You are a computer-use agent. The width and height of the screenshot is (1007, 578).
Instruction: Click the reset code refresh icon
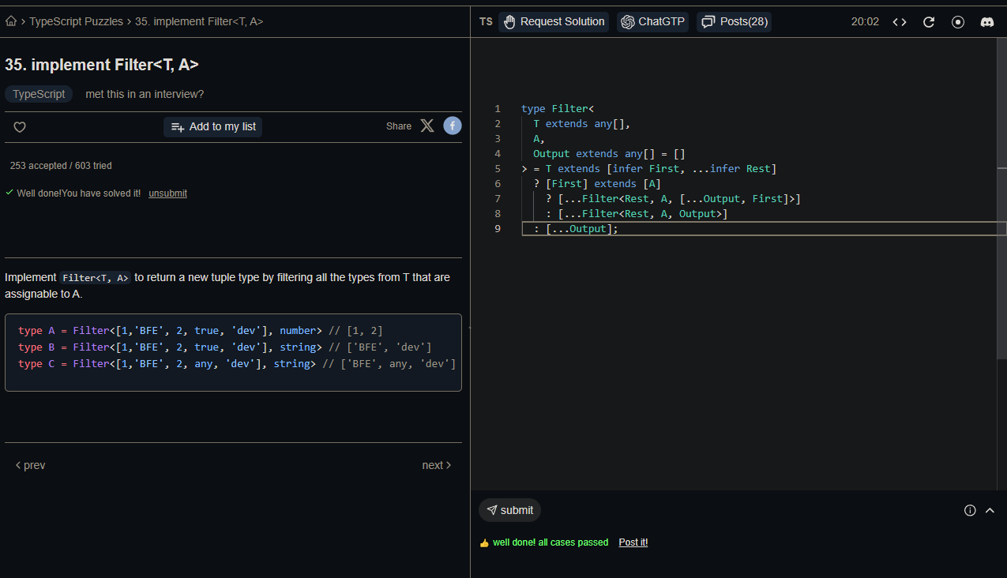point(929,22)
